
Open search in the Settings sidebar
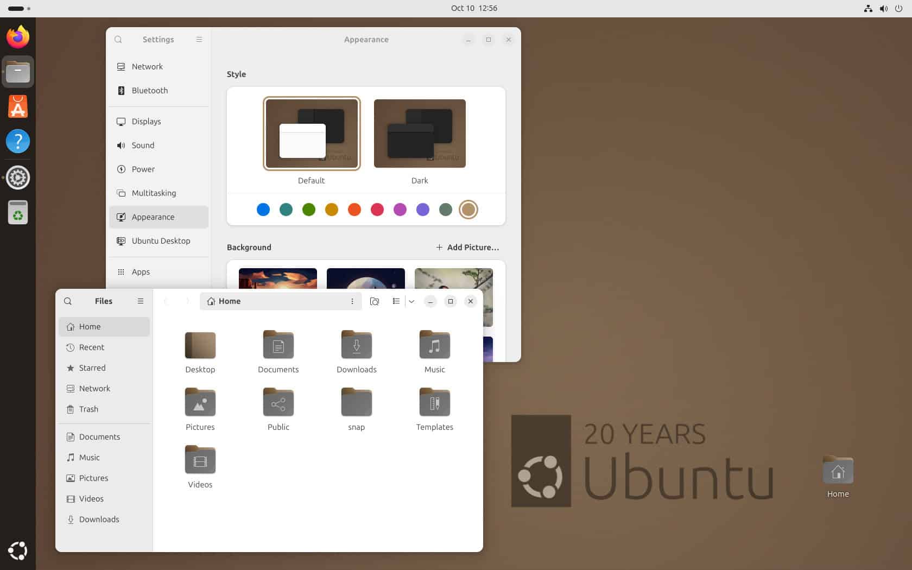click(x=118, y=39)
